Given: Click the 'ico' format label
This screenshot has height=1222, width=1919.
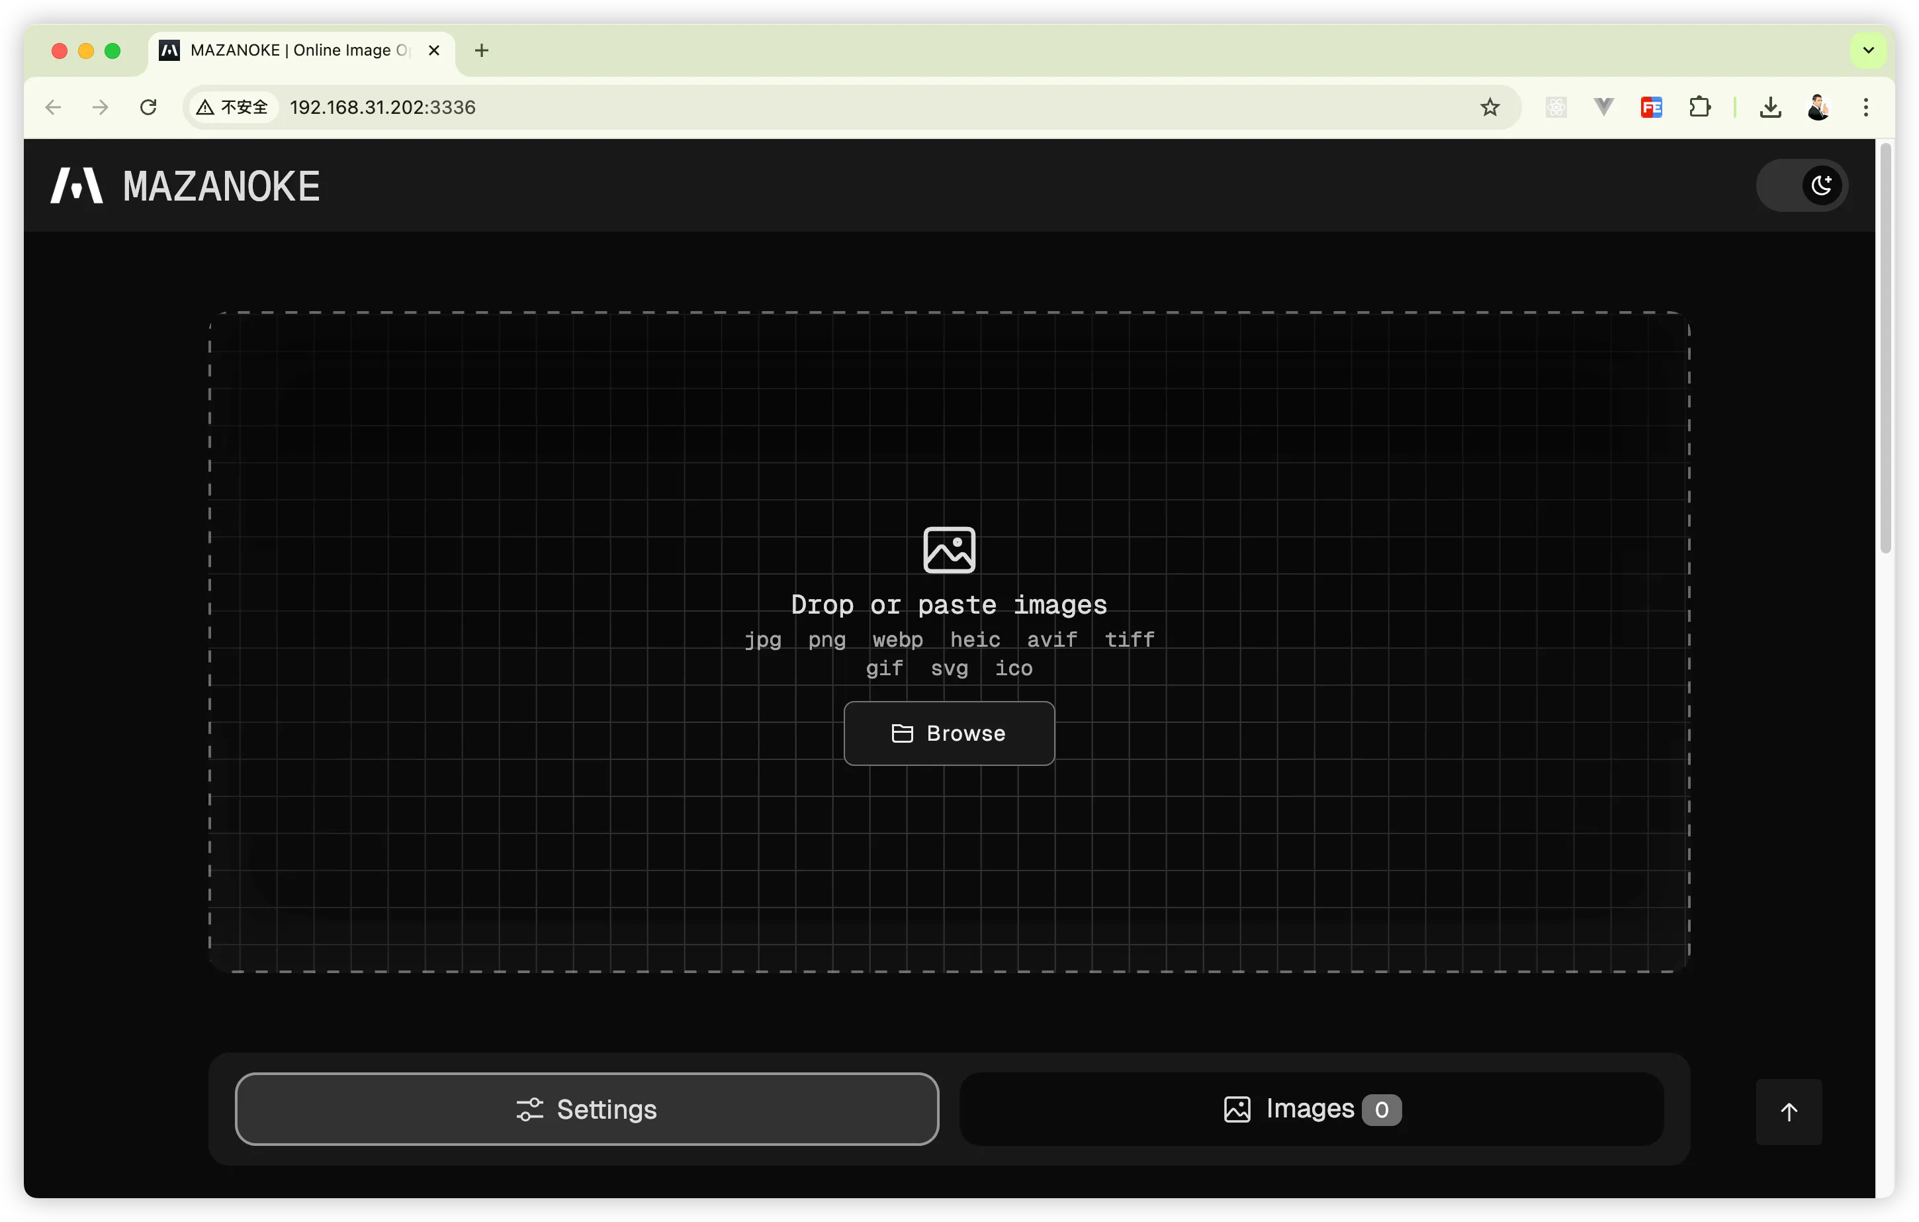Looking at the screenshot, I should tap(1014, 668).
